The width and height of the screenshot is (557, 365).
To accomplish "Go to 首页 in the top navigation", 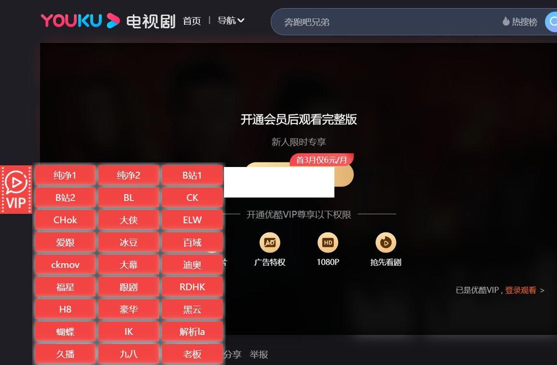I will [x=192, y=21].
